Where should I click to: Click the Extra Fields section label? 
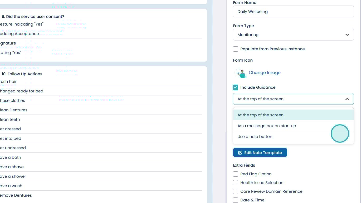point(244,165)
